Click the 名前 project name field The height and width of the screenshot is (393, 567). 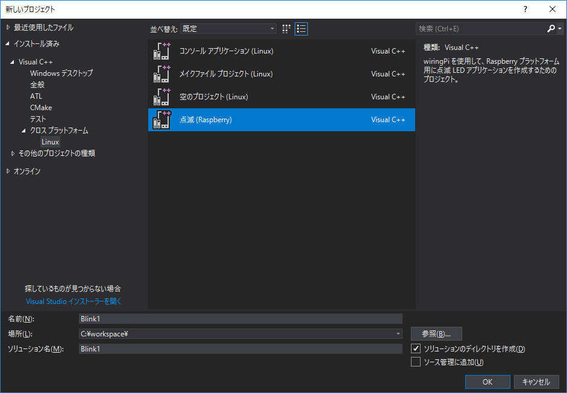coord(240,318)
